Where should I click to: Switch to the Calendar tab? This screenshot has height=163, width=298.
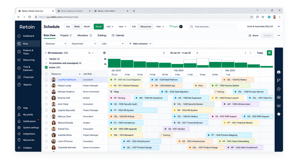pyautogui.click(x=118, y=35)
